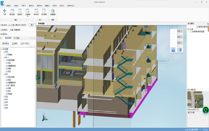Viewport: 209px width, 131px height.
Task: Toggle the 基础 (foundation) checkbox under floor 0
Action: pyautogui.click(x=8, y=55)
